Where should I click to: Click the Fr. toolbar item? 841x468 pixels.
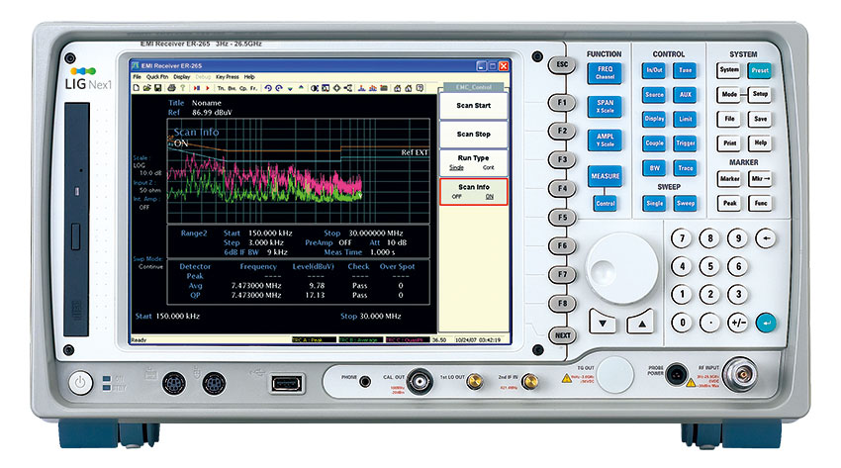coord(253,88)
